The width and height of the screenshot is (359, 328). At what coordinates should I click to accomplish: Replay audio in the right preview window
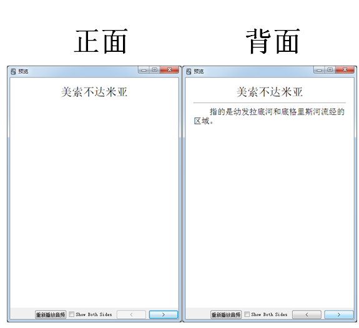click(x=226, y=315)
